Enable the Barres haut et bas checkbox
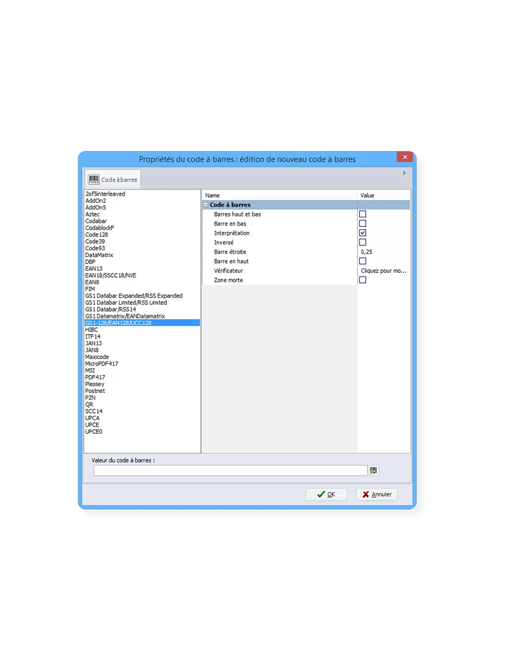Viewport: 511px width, 661px height. (363, 214)
